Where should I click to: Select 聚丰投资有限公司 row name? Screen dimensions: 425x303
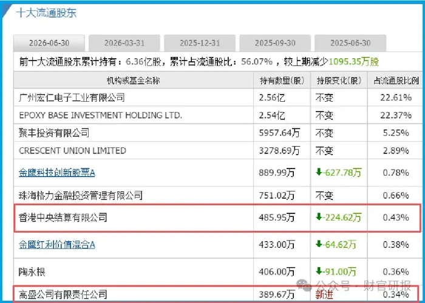tap(54, 133)
